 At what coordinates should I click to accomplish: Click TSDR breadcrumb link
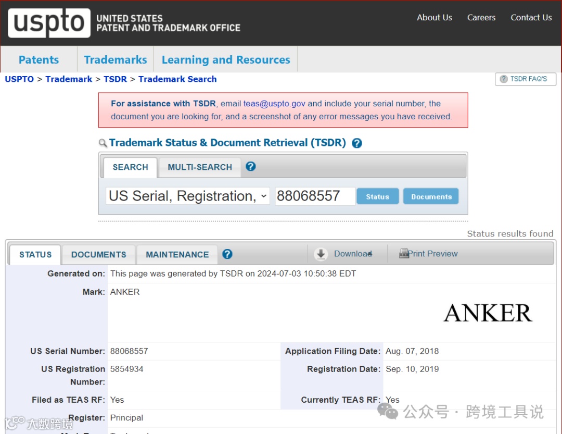[x=116, y=79]
